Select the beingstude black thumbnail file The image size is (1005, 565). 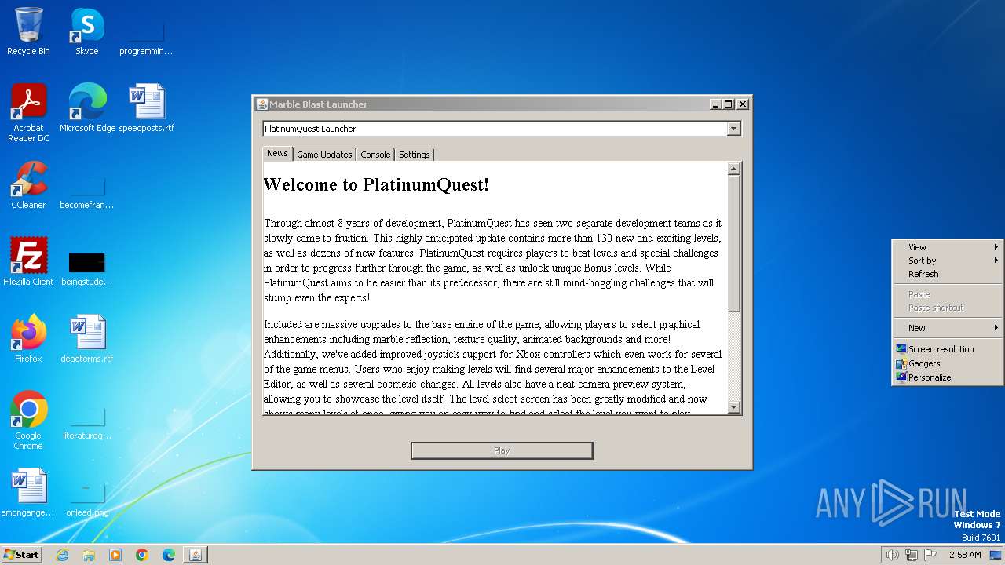[x=87, y=269]
